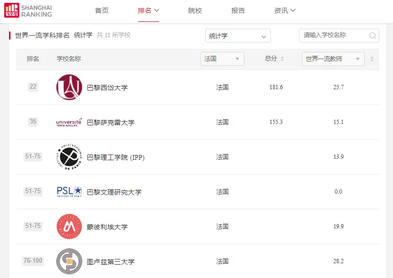Click the 共 11 所学校 count text
Image resolution: width=393 pixels, height=278 pixels.
pos(114,35)
